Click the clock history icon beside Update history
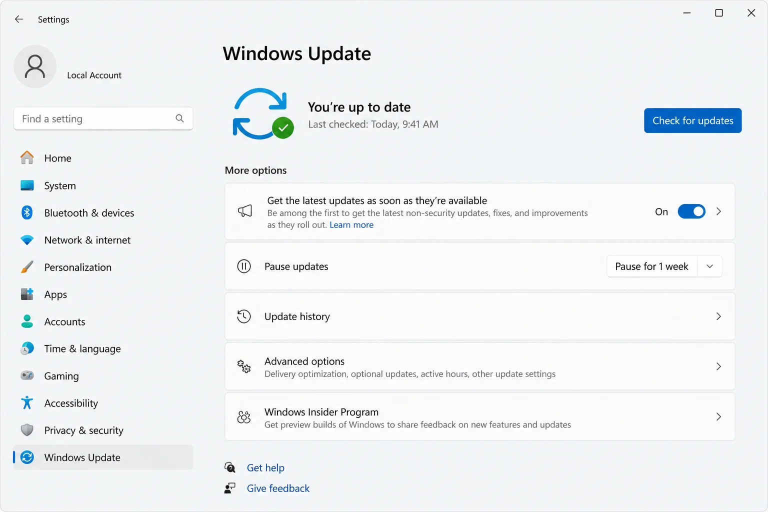This screenshot has height=512, width=768. coord(244,316)
